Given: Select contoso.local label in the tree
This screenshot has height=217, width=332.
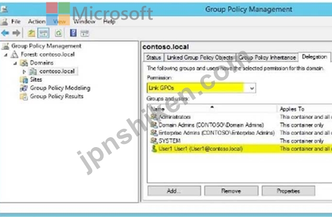Looking at the screenshot, I should click(57, 71).
